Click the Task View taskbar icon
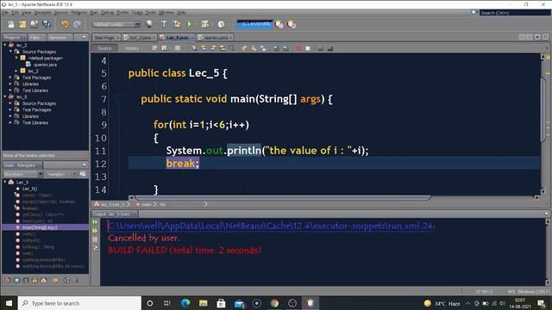The height and width of the screenshot is (310, 552). [x=167, y=303]
